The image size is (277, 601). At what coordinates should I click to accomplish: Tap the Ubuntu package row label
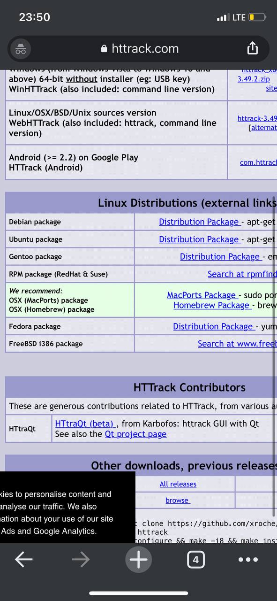click(36, 239)
